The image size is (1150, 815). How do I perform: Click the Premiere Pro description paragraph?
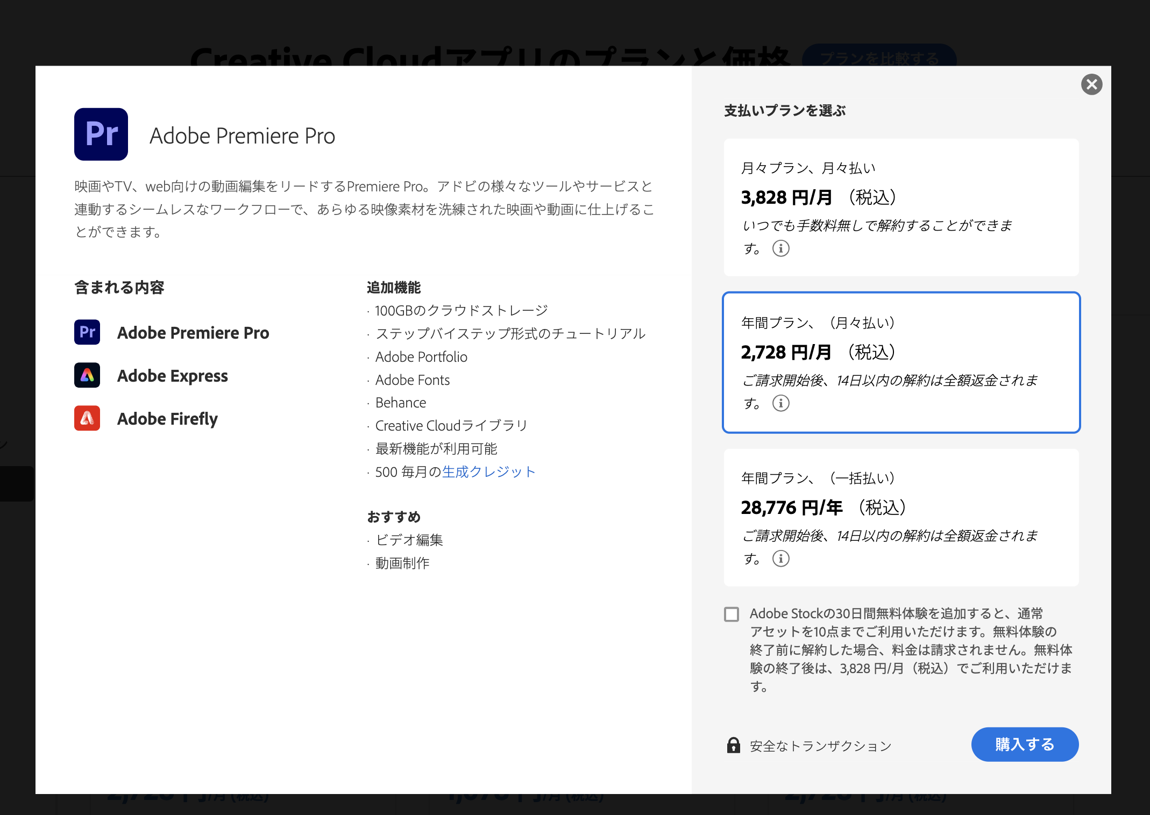[364, 209]
